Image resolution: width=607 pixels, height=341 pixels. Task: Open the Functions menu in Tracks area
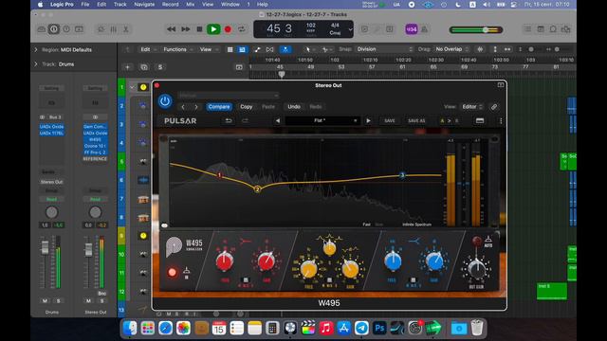pos(177,49)
